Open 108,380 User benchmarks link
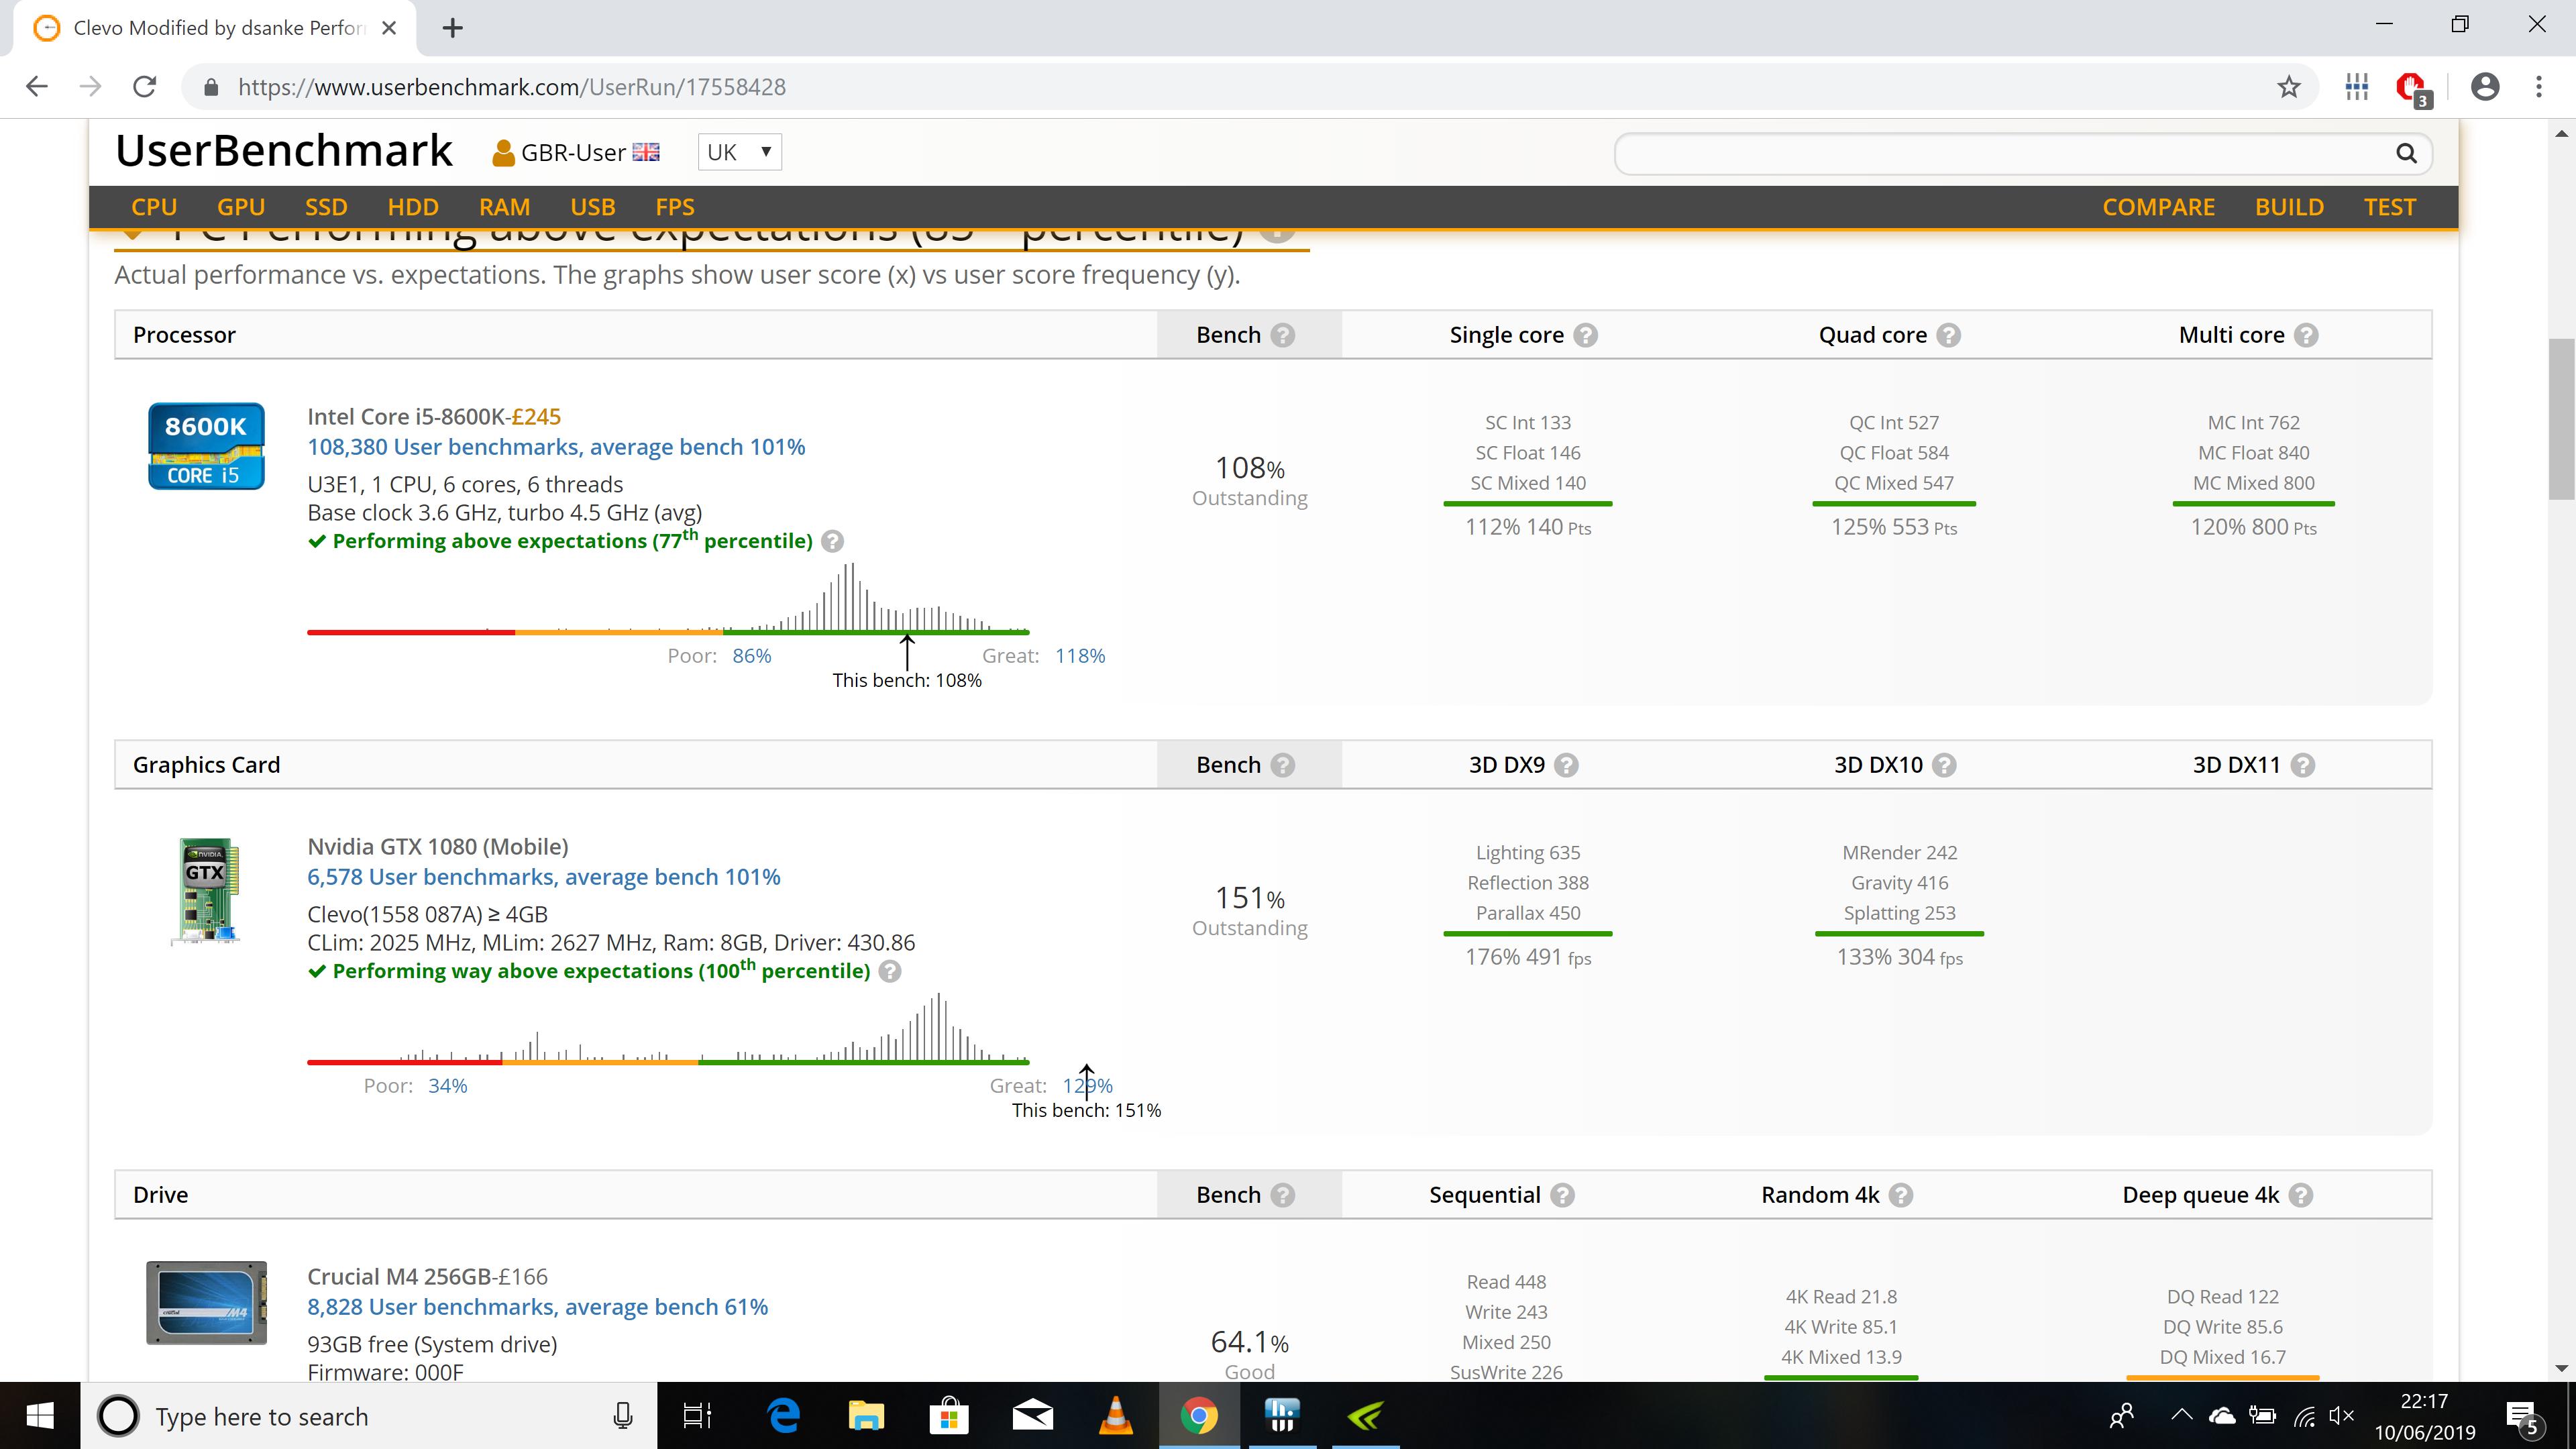Screen dimensions: 2576x1449 pos(556,447)
